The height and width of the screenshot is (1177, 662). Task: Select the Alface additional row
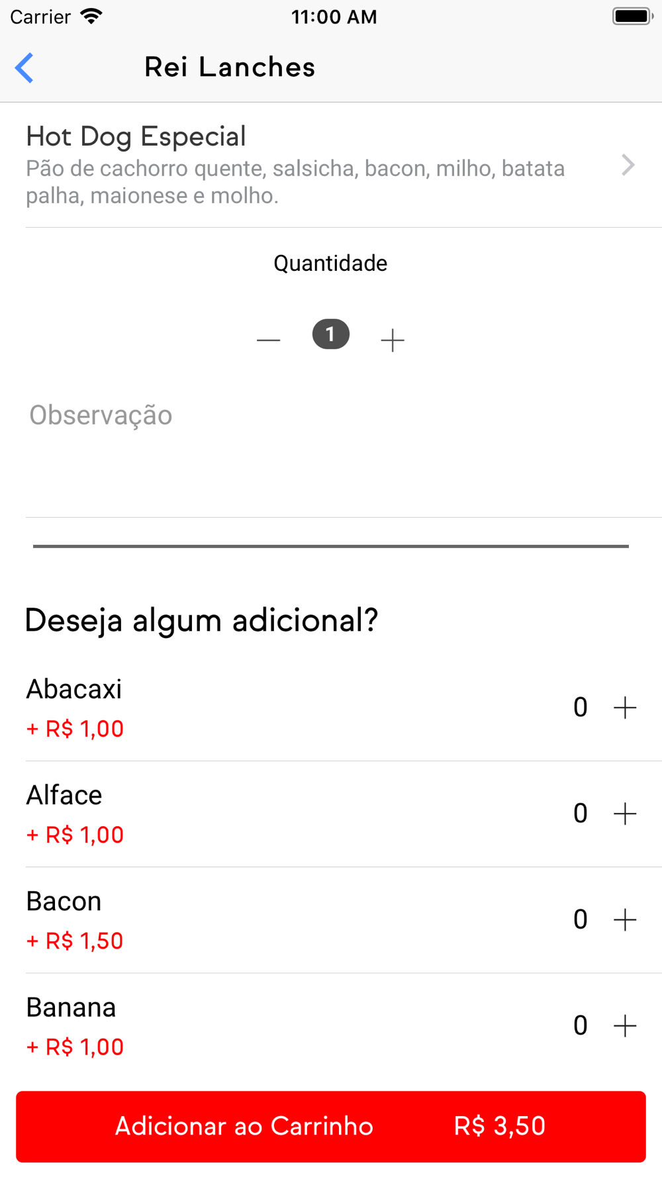coord(265,814)
